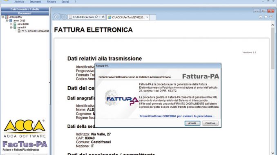Image resolution: width=277 pixels, height=155 pixels.
Task: Go forward in the embedded browser
Action: [x=64, y=17]
